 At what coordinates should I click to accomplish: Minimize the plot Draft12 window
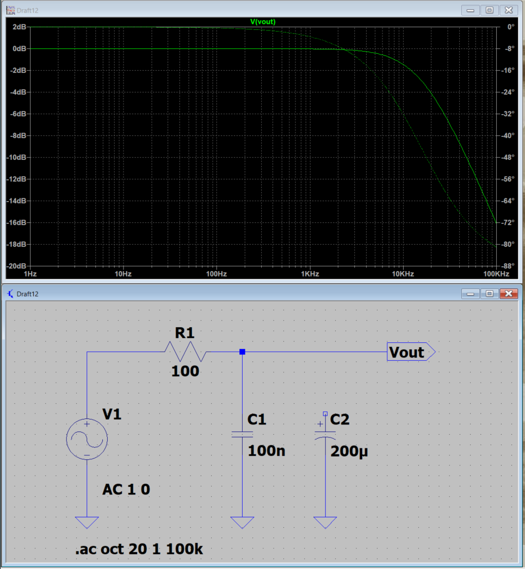(x=471, y=10)
